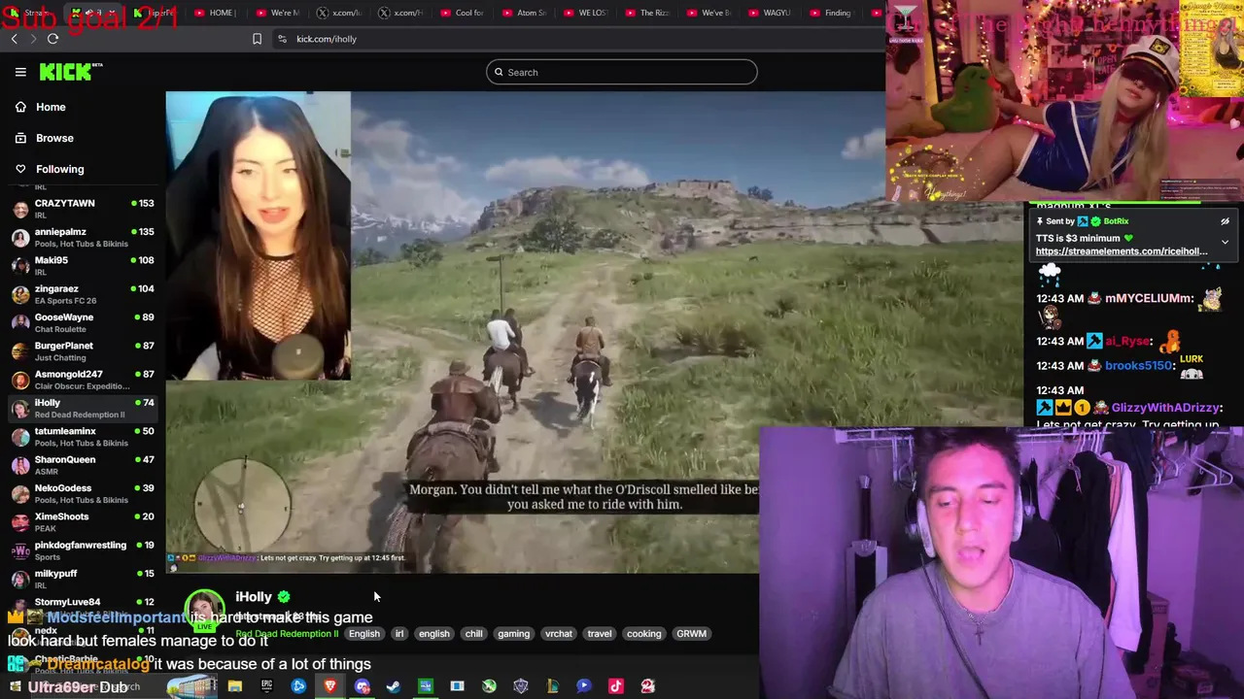
Task: Click mMYCELIUMm username in chat
Action: point(1149,299)
